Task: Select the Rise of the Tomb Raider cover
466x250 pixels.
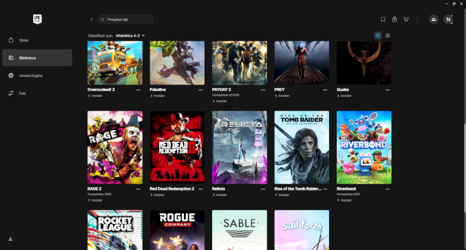Action: [x=302, y=147]
